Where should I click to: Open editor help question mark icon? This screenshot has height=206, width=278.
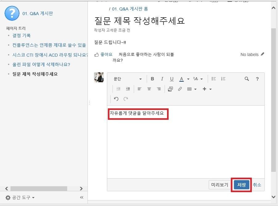pos(257,79)
